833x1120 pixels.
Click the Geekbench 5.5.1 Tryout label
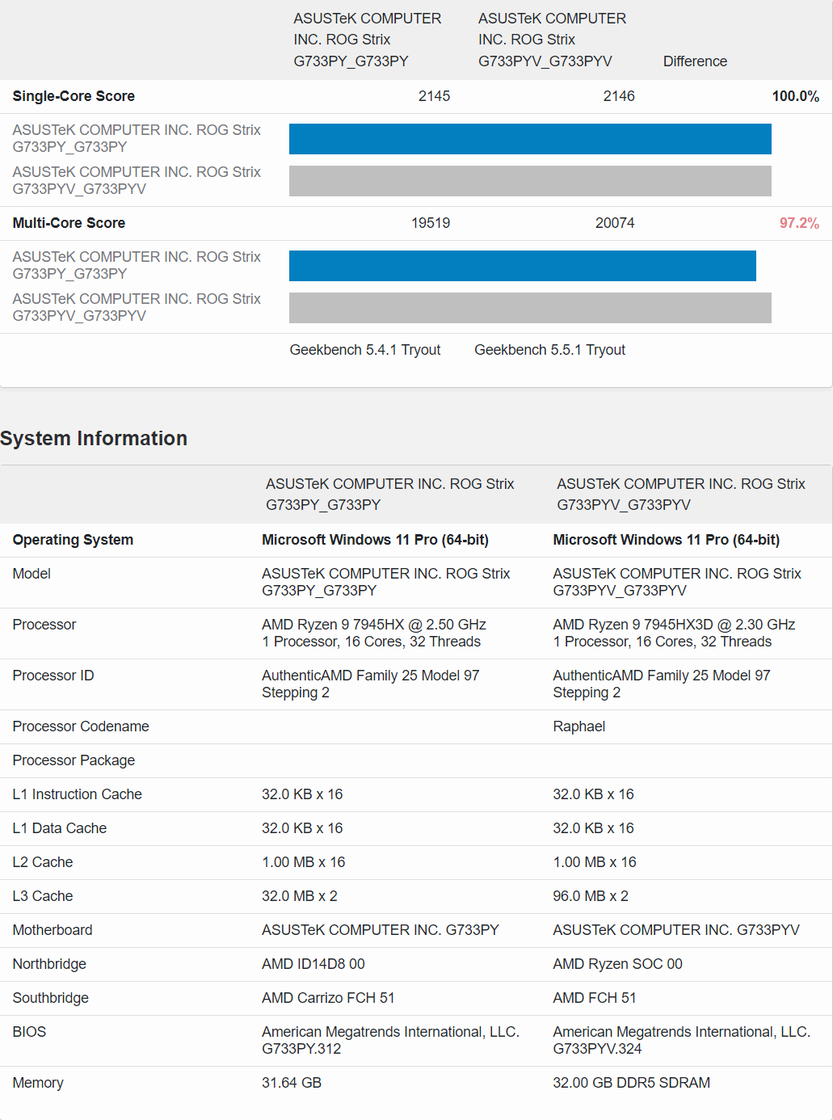(549, 350)
